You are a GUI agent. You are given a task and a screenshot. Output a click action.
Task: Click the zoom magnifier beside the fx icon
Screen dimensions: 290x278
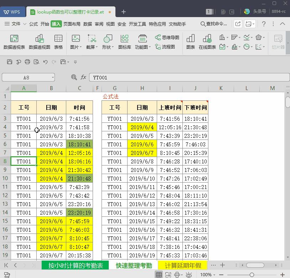click(74, 77)
